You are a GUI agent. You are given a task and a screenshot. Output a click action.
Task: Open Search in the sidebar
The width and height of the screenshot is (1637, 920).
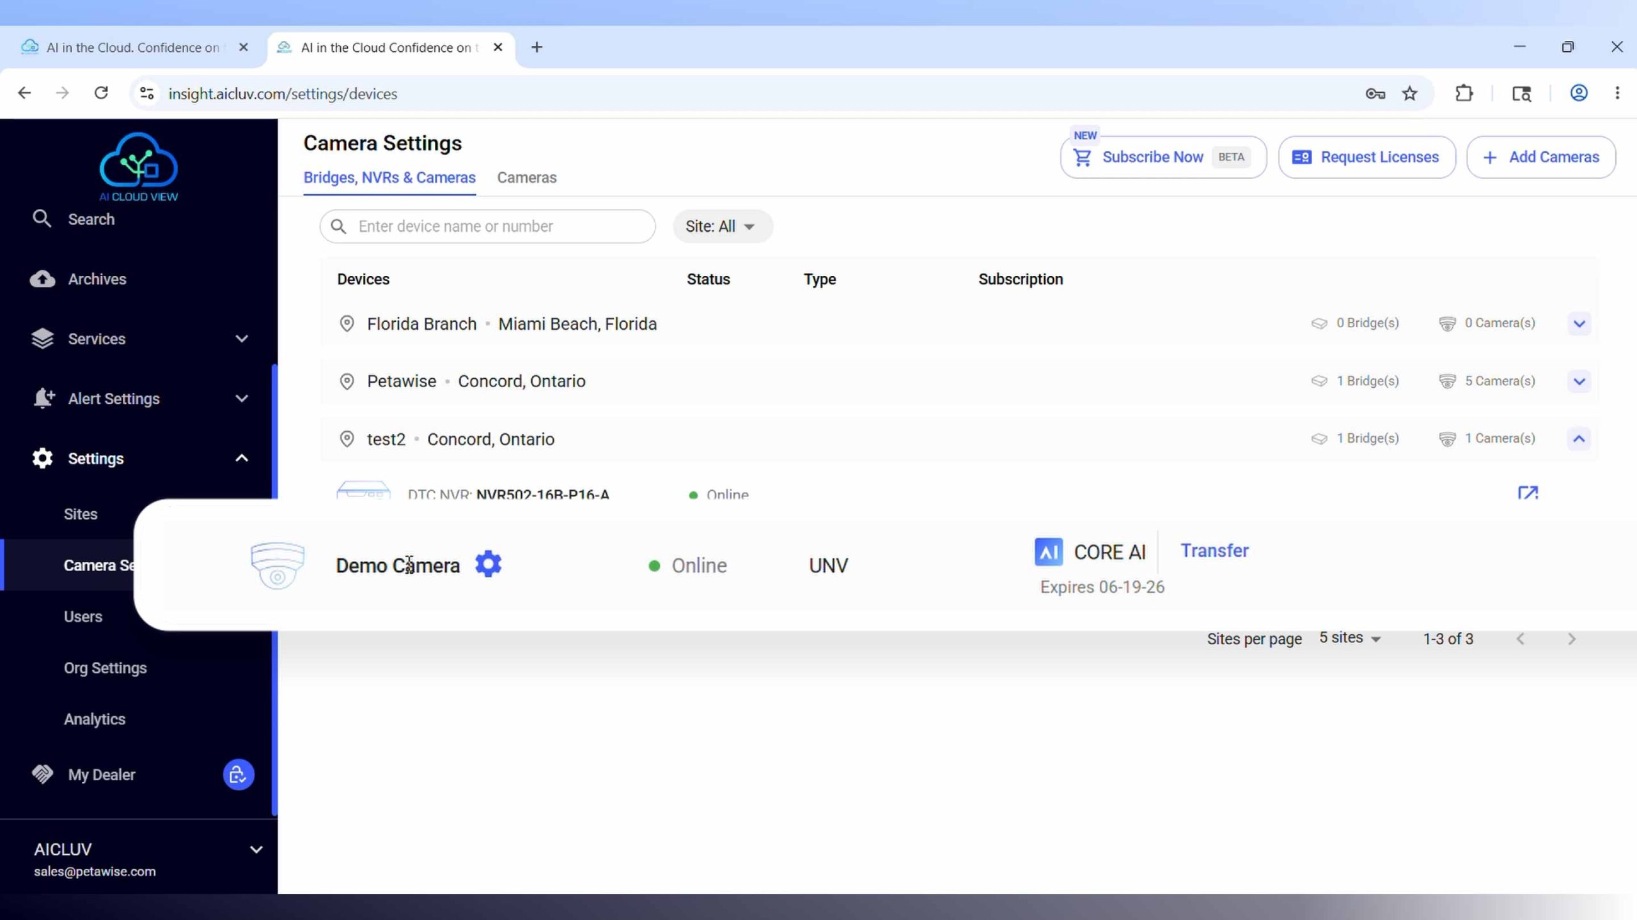[x=91, y=219]
